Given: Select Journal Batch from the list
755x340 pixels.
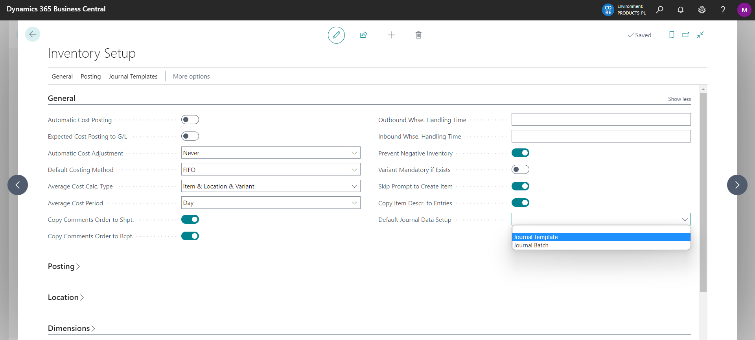Looking at the screenshot, I should tap(531, 245).
